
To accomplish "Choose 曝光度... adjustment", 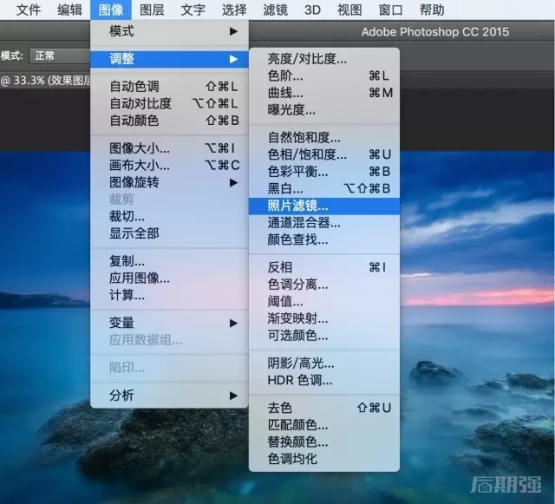I will [324, 110].
